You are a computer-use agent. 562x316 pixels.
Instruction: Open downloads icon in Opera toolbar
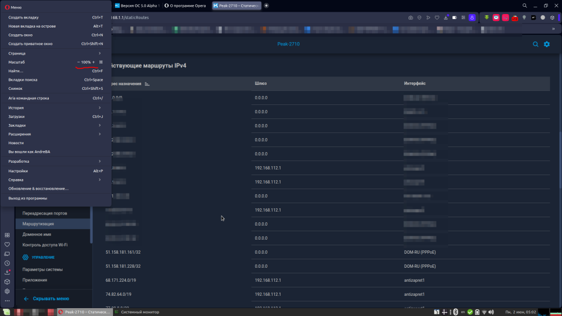click(x=446, y=17)
